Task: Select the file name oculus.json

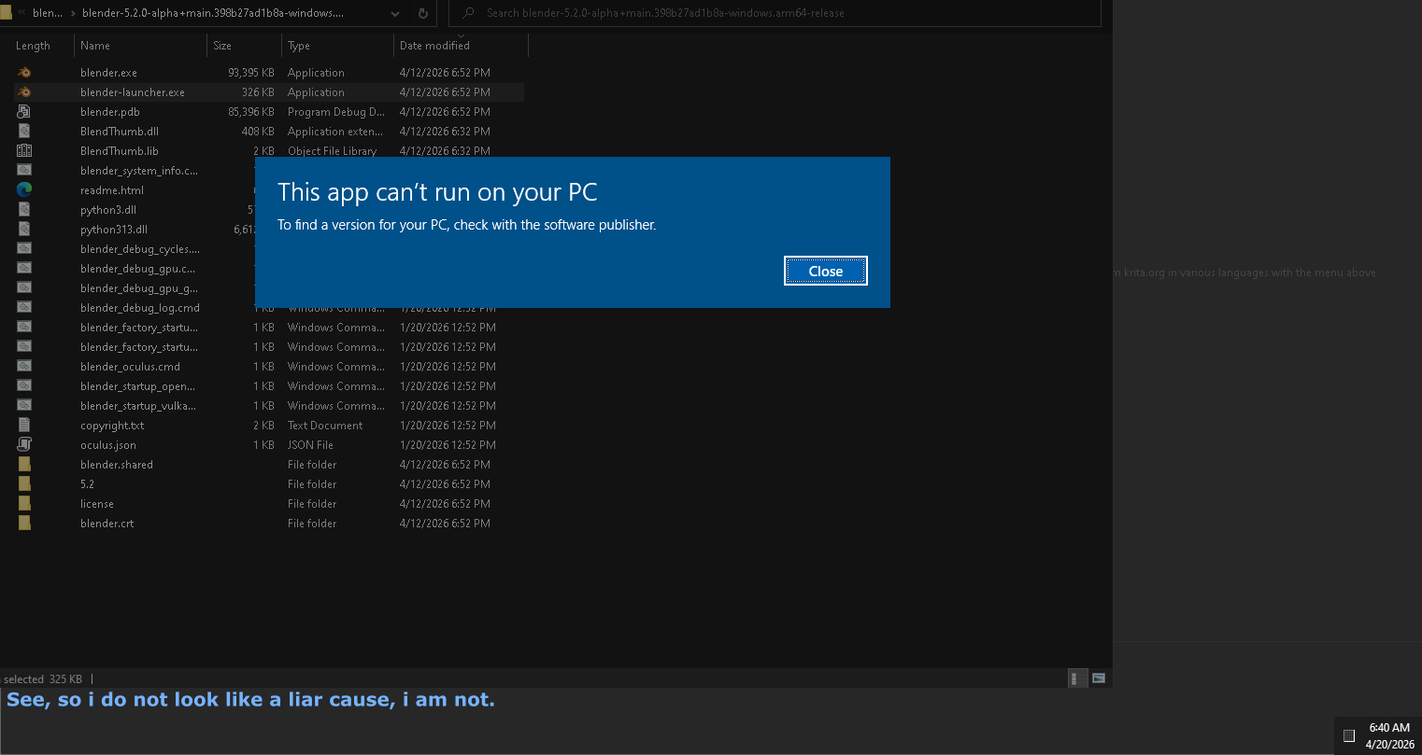Action: click(108, 444)
